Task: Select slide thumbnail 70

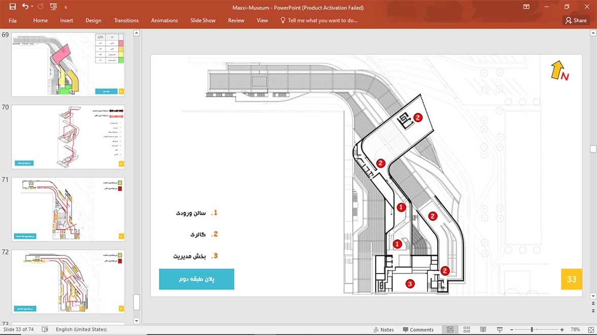Action: point(68,137)
